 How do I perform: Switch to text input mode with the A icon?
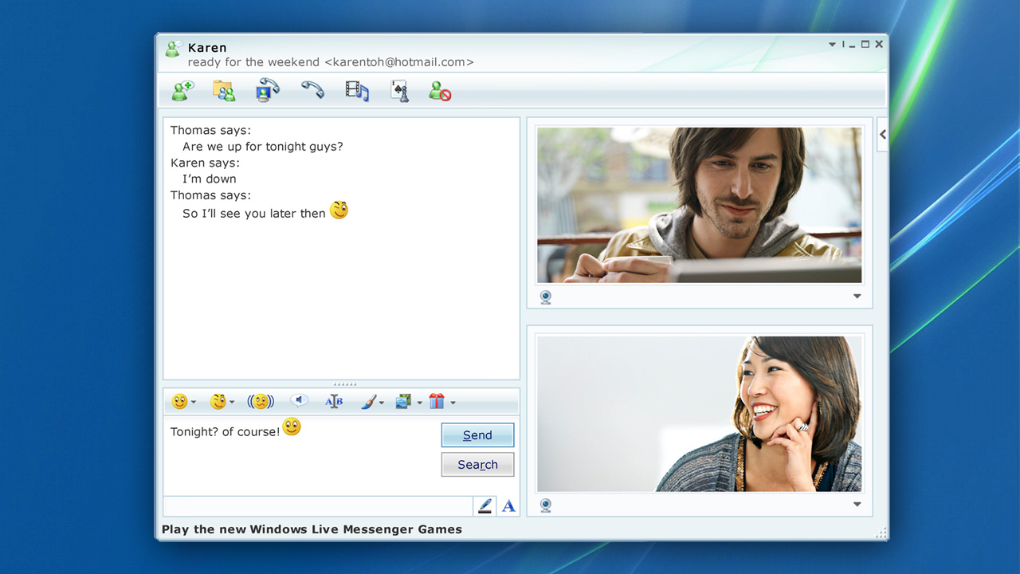point(508,505)
